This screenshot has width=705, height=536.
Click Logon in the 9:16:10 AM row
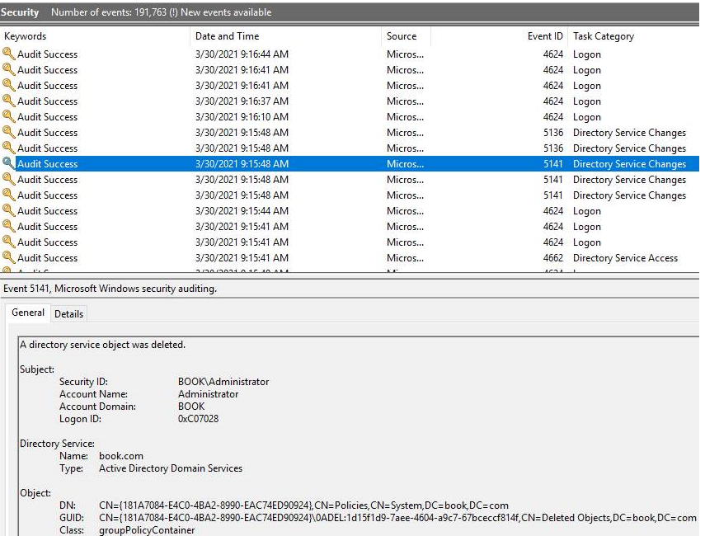pyautogui.click(x=587, y=117)
